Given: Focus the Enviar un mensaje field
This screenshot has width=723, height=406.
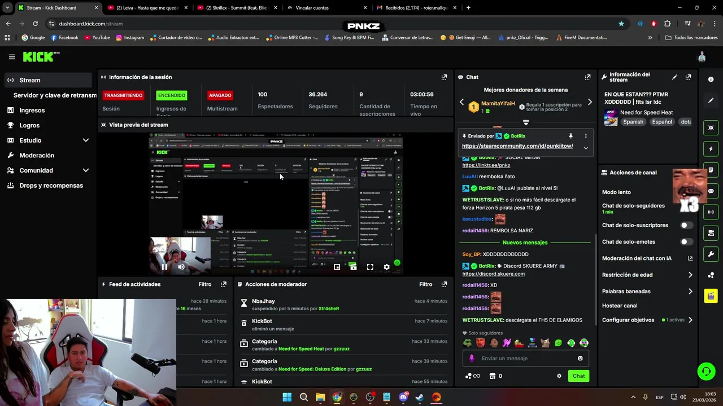Looking at the screenshot, I should pos(525,359).
